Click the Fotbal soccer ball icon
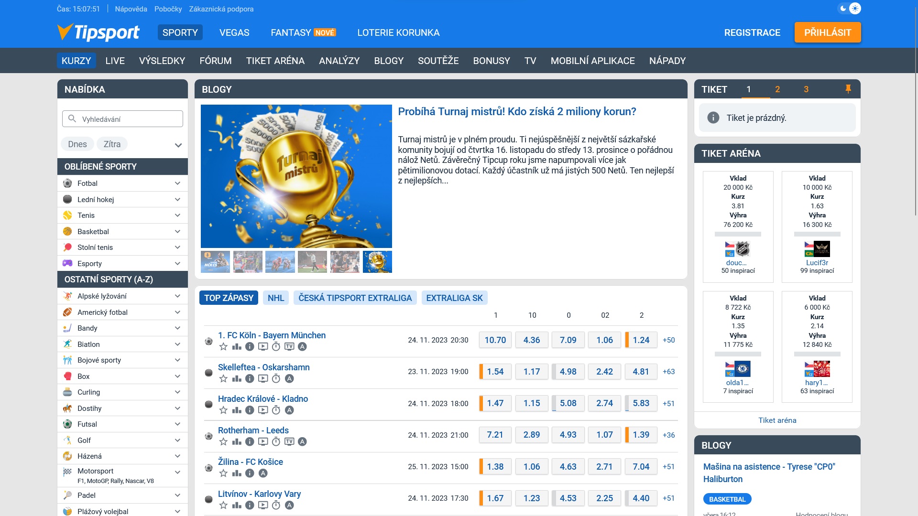 (67, 183)
